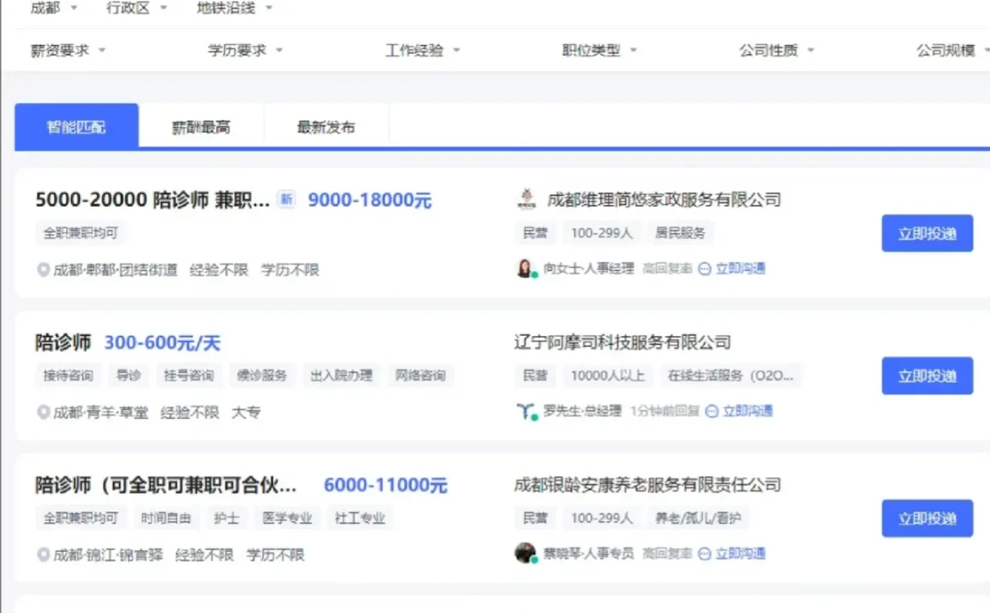Viewport: 990px width, 613px height.
Task: Click the 成都维理简悠家政服务有限公司 company logo icon
Action: point(525,199)
